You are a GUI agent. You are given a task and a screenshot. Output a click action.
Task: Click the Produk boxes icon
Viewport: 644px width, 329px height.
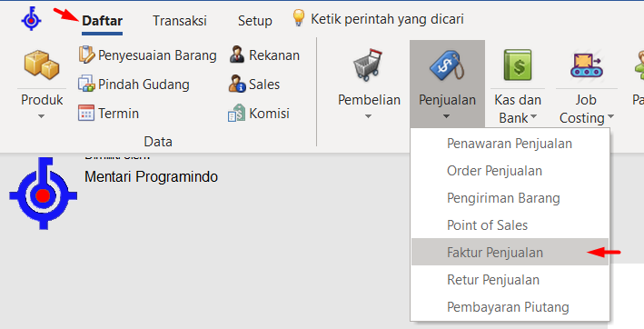point(42,65)
